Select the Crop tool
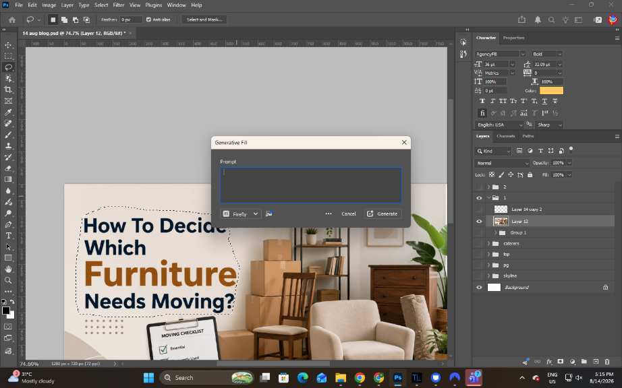This screenshot has height=388, width=622. (8, 90)
